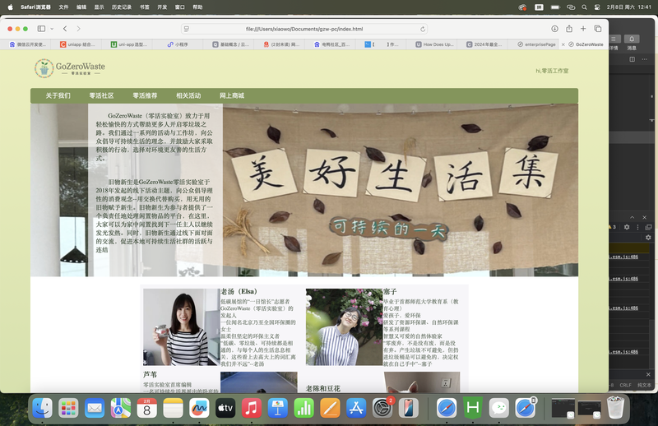The width and height of the screenshot is (658, 426).
Task: Click the hi,零活工作室 greeting link
Action: tap(552, 71)
